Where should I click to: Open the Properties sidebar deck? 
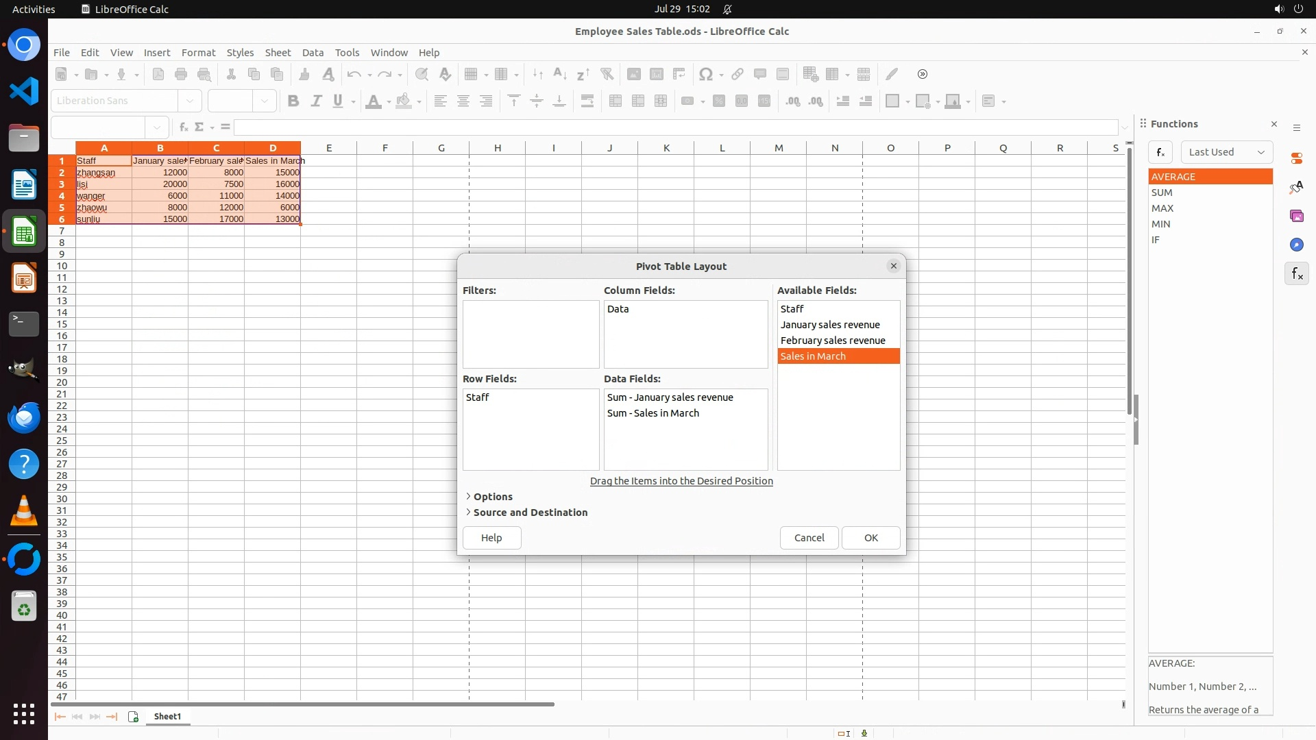click(1296, 158)
